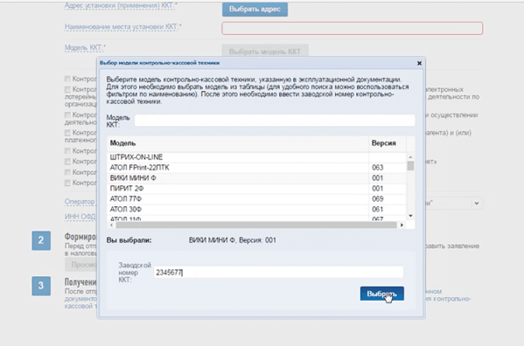Select the ВИКИ МИНИ Ф row
This screenshot has height=346, width=524.
pyautogui.click(x=256, y=178)
